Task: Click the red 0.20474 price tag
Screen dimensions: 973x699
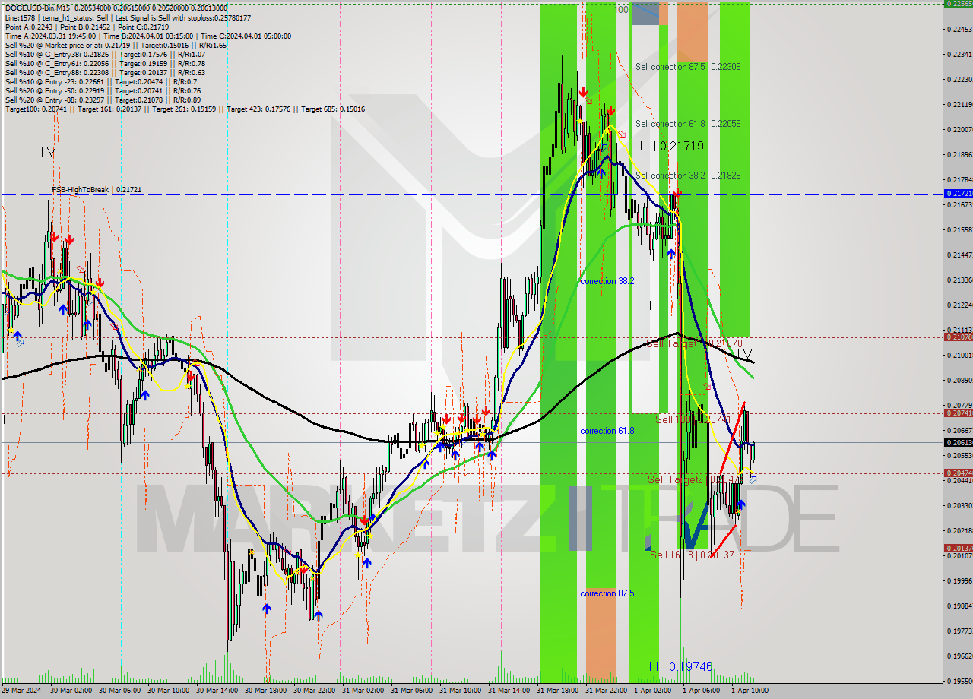Action: click(x=958, y=473)
